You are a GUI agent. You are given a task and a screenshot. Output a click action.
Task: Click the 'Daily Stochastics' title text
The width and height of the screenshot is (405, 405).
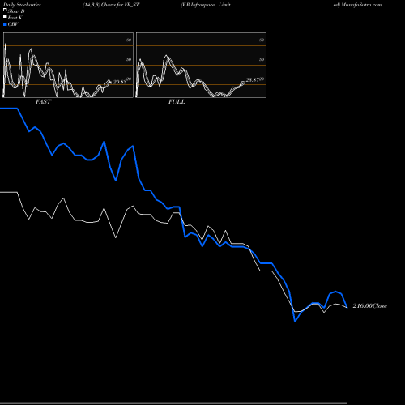[22, 5]
